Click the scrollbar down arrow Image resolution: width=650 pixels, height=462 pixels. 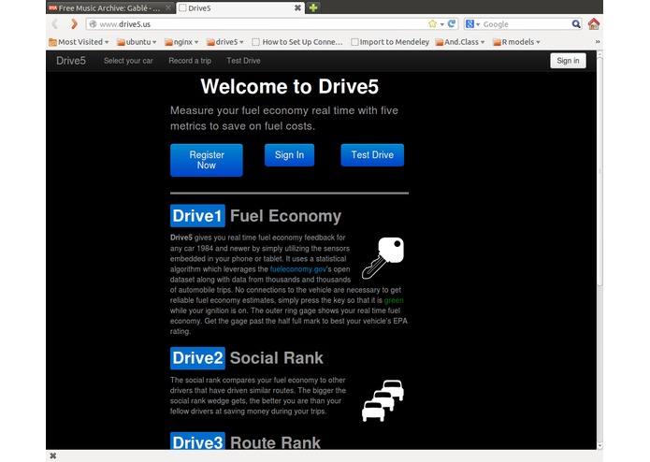(599, 446)
